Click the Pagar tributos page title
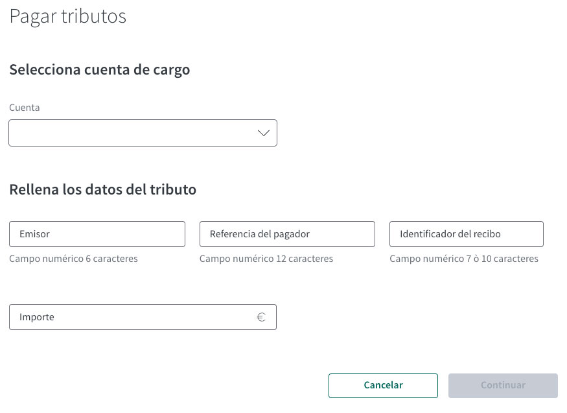The height and width of the screenshot is (413, 567). click(67, 16)
